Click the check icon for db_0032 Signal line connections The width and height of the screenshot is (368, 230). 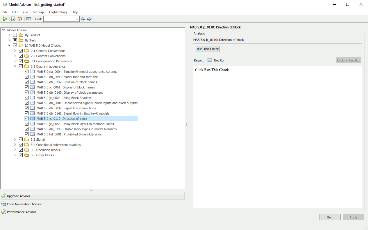pyautogui.click(x=33, y=108)
